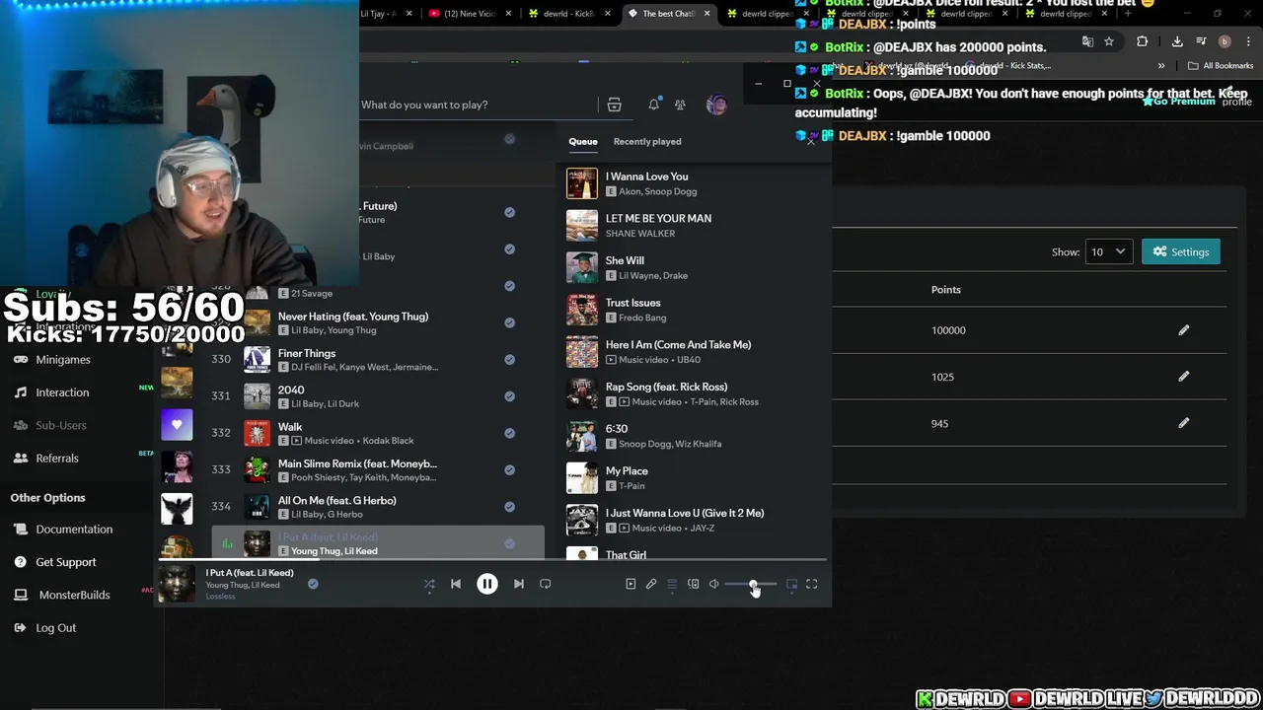Open All Bookmarks folder
1263x710 pixels.
[1221, 66]
